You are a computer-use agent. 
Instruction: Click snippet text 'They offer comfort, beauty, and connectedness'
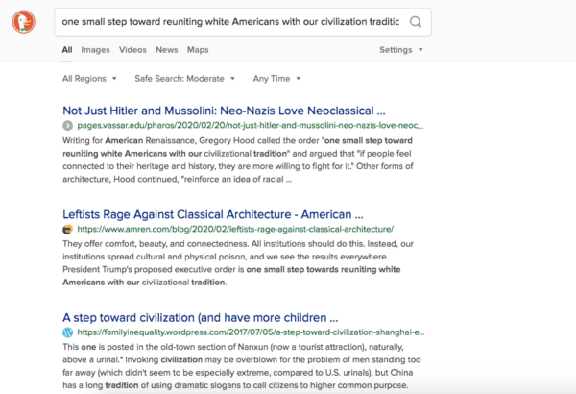[x=156, y=243]
